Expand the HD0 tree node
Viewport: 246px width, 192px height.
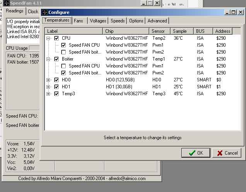48,80
